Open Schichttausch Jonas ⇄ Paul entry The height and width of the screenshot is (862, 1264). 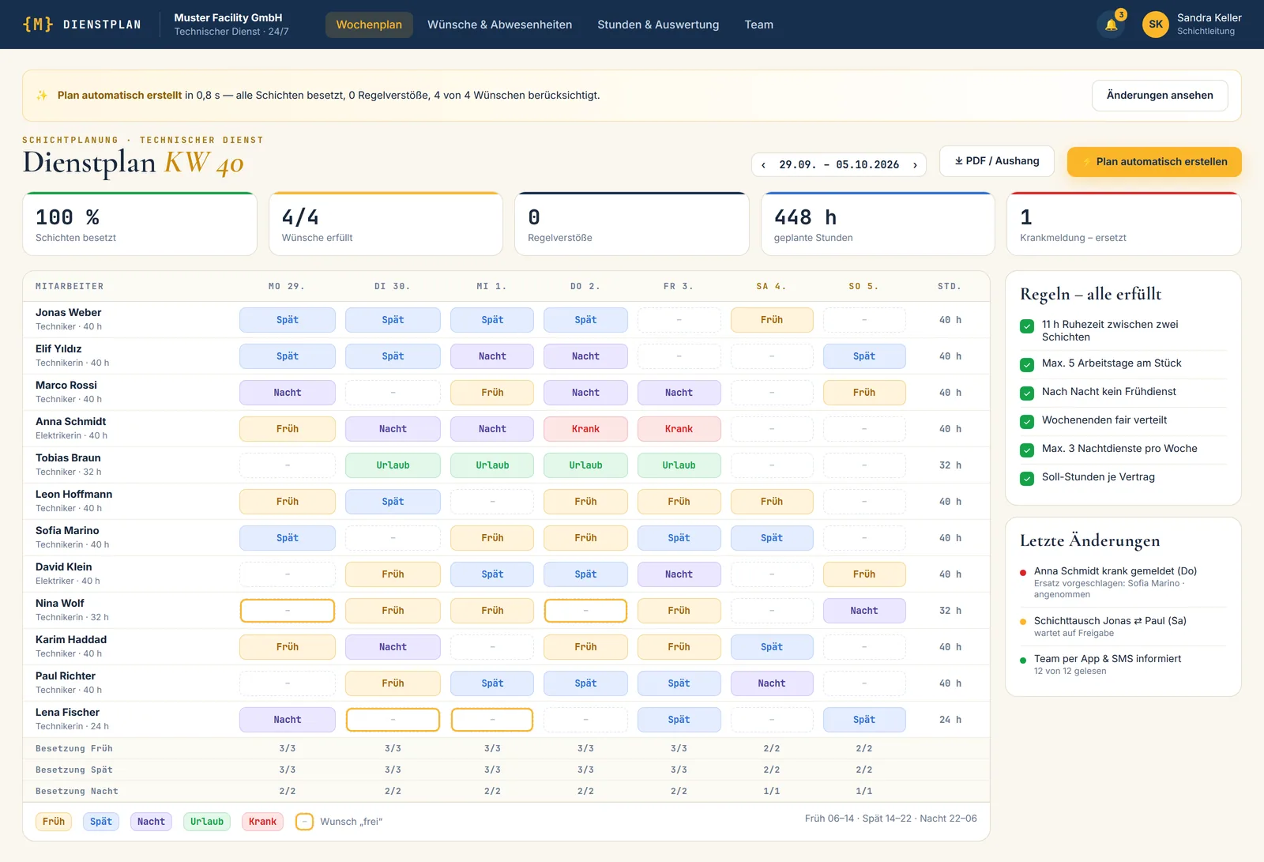(x=1123, y=627)
